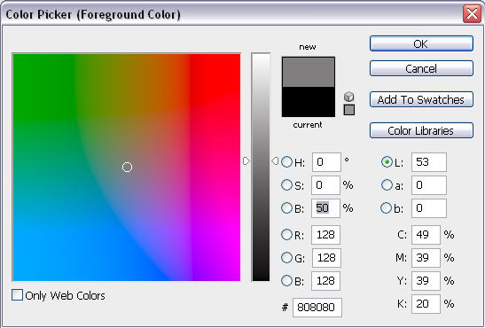Viewport: 485px width, 328px height.
Task: Click the RGB B value field
Action: [x=325, y=281]
